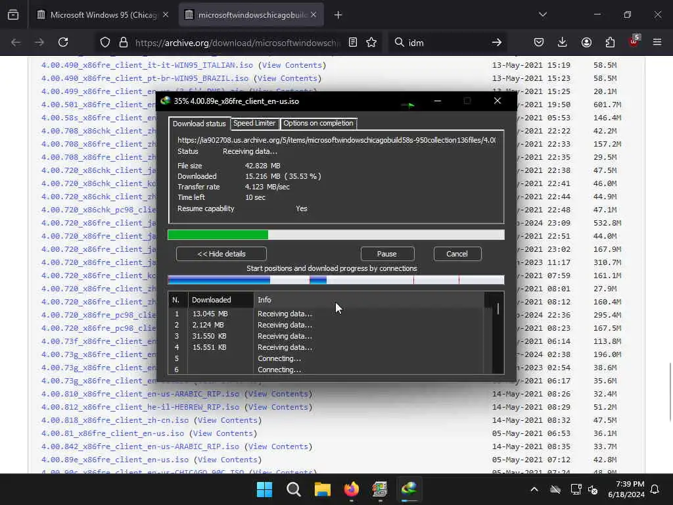This screenshot has width=673, height=505.
Task: Open 4.00.490 WIN95_BRAZIL.iso link
Action: coord(145,79)
